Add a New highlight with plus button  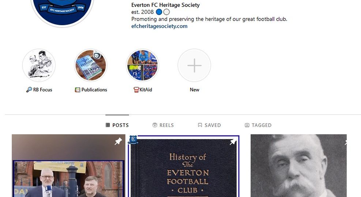[194, 65]
